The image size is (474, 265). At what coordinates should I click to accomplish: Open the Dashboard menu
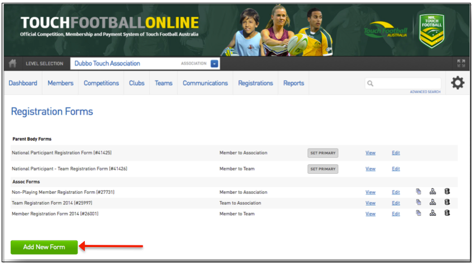tap(23, 83)
